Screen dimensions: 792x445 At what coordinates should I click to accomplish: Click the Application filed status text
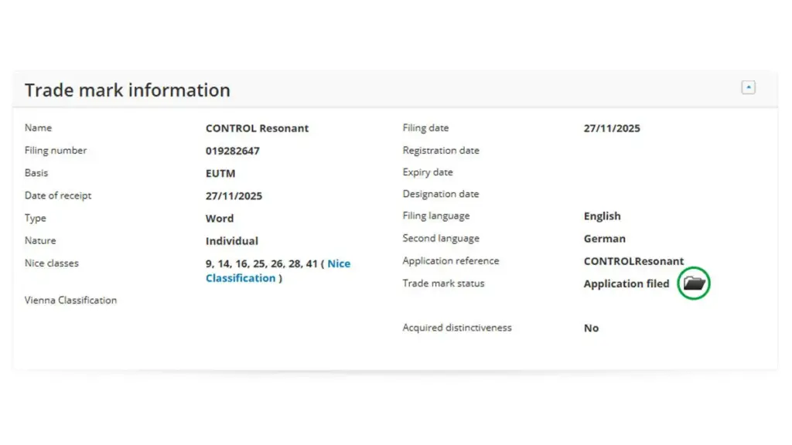pyautogui.click(x=626, y=284)
